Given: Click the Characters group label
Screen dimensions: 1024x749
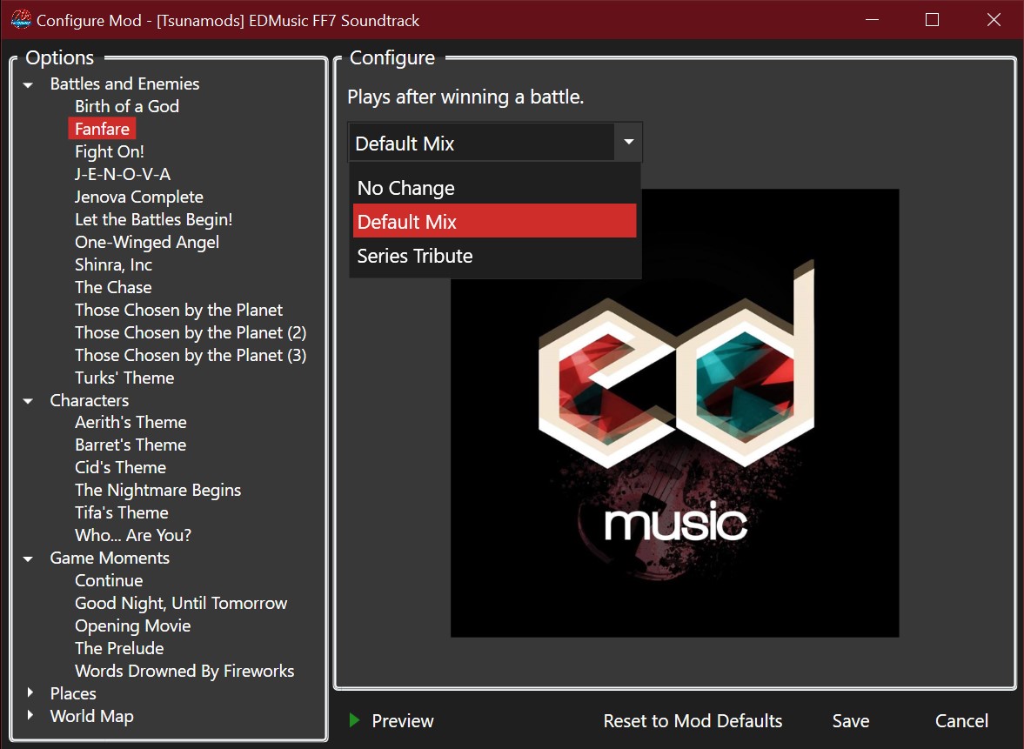Looking at the screenshot, I should 90,400.
